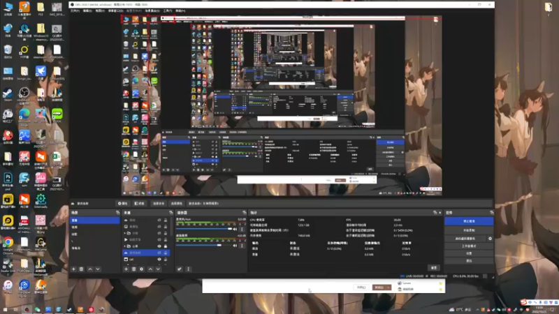This screenshot has width=559, height=314.
Task: Close the 统计 stats dock with the X
Action: pyautogui.click(x=440, y=213)
